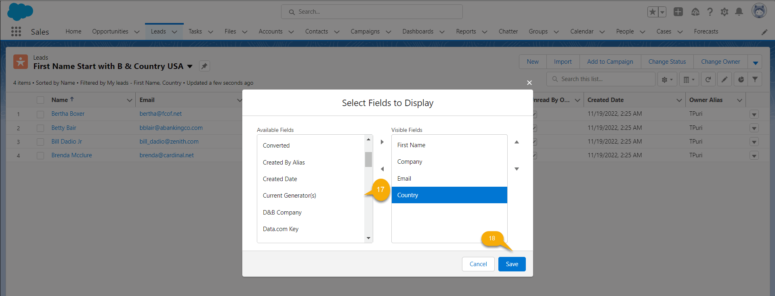The image size is (775, 296).
Task: Click the Available Fields scrollbar thumb
Action: pos(368,159)
